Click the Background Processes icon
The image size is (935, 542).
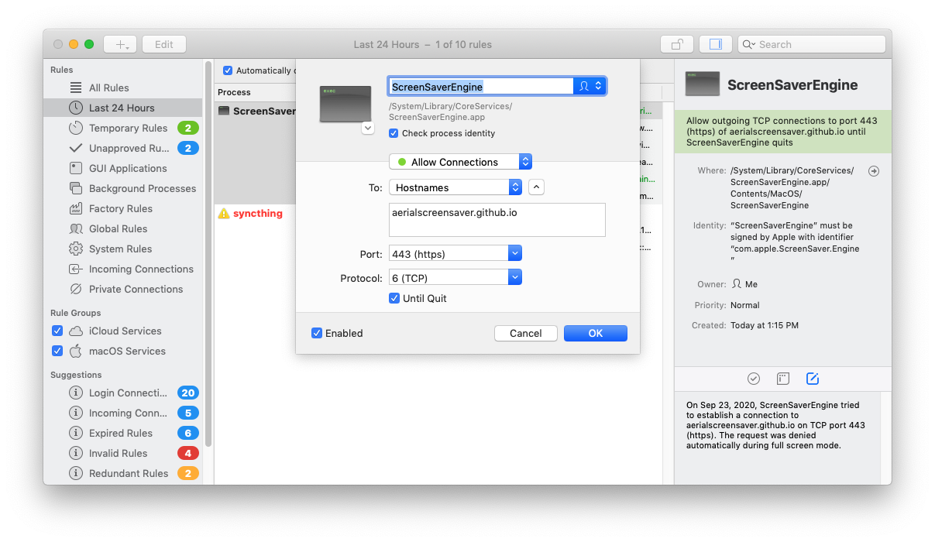[x=76, y=188]
